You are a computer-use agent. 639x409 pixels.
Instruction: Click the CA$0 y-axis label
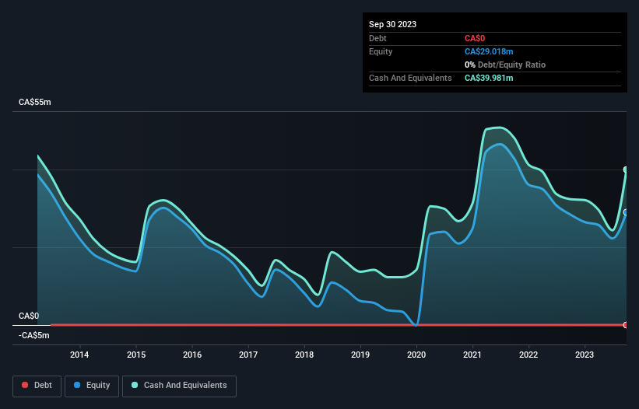pos(29,316)
